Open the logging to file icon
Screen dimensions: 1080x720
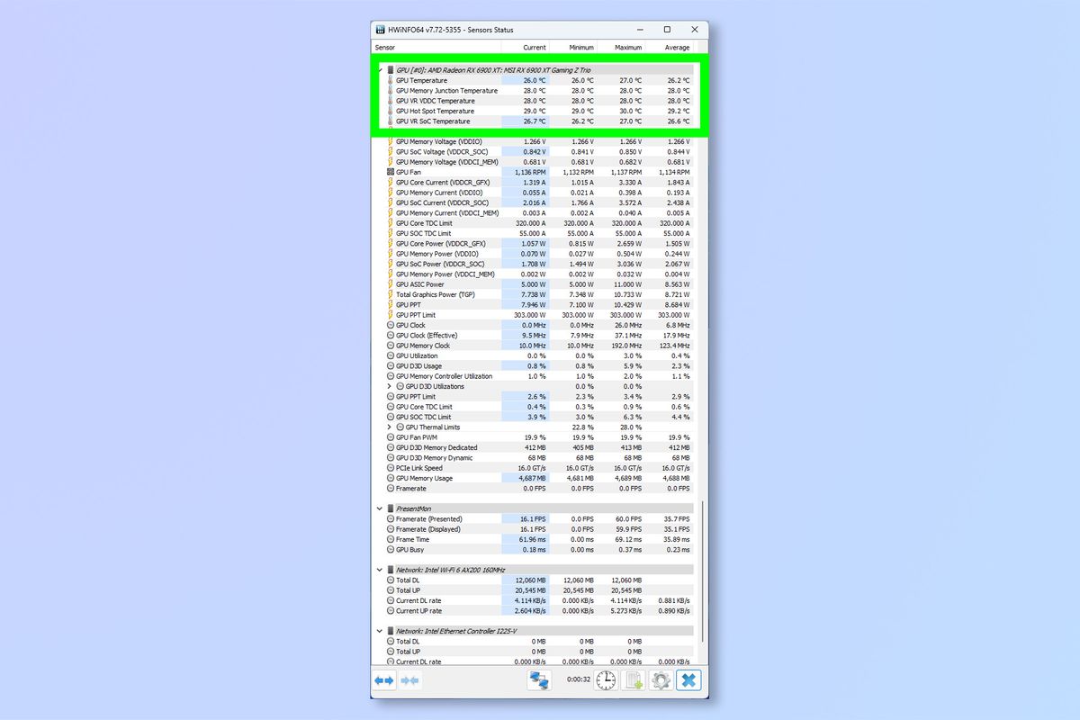633,681
